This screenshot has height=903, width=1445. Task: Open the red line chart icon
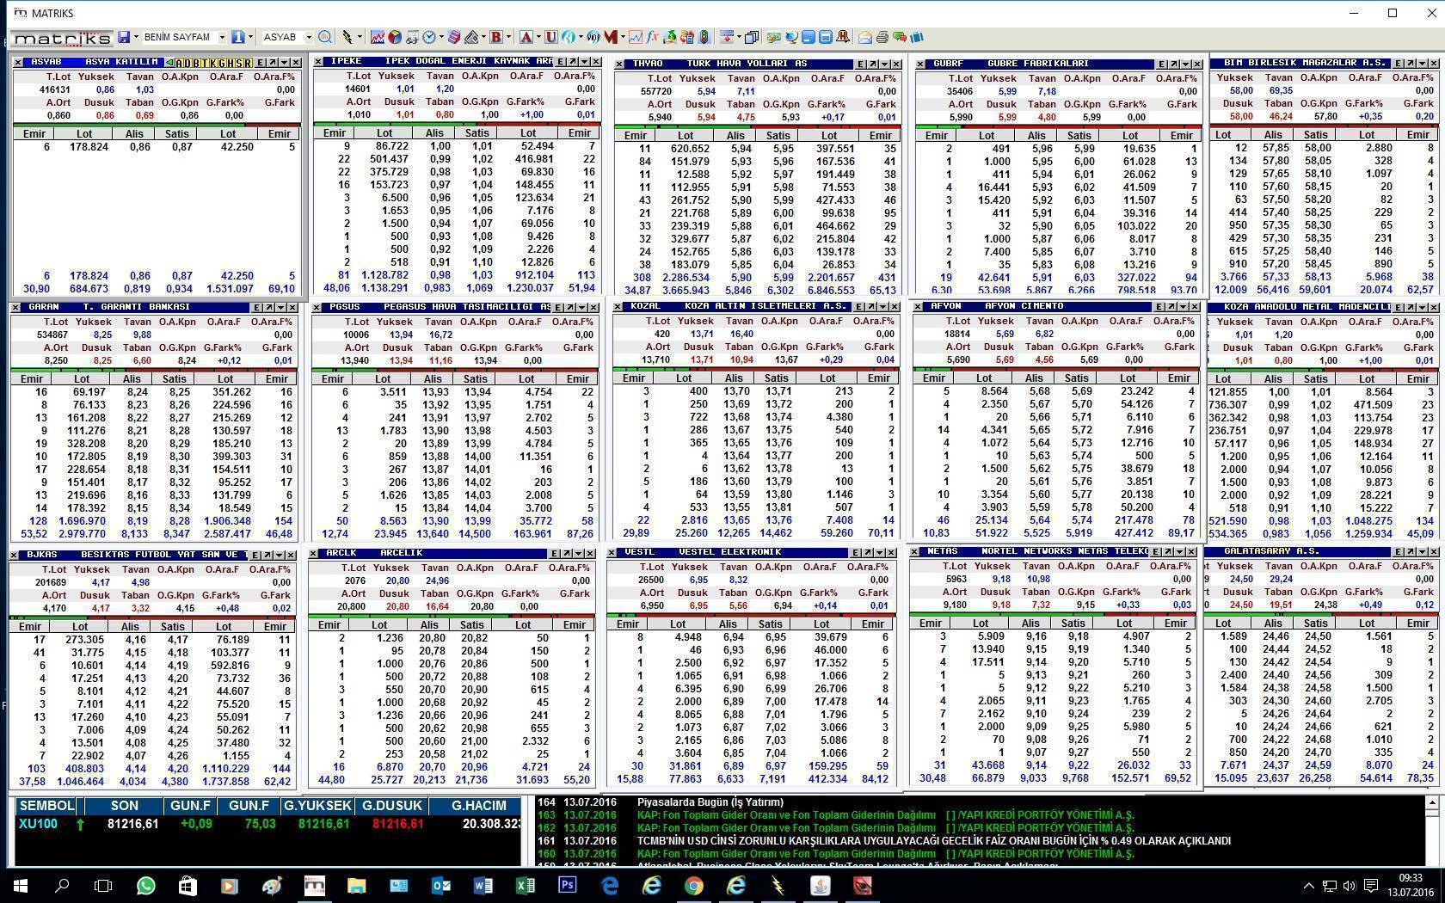(x=377, y=37)
